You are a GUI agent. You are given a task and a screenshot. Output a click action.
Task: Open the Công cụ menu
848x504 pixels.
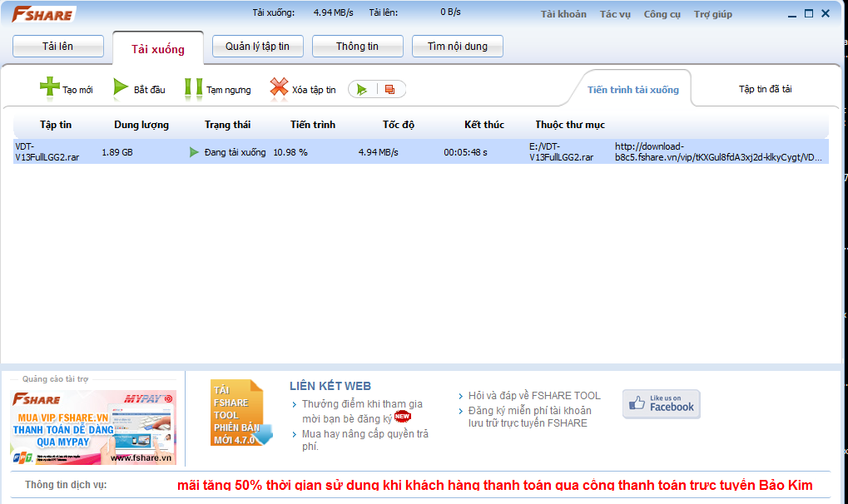662,14
